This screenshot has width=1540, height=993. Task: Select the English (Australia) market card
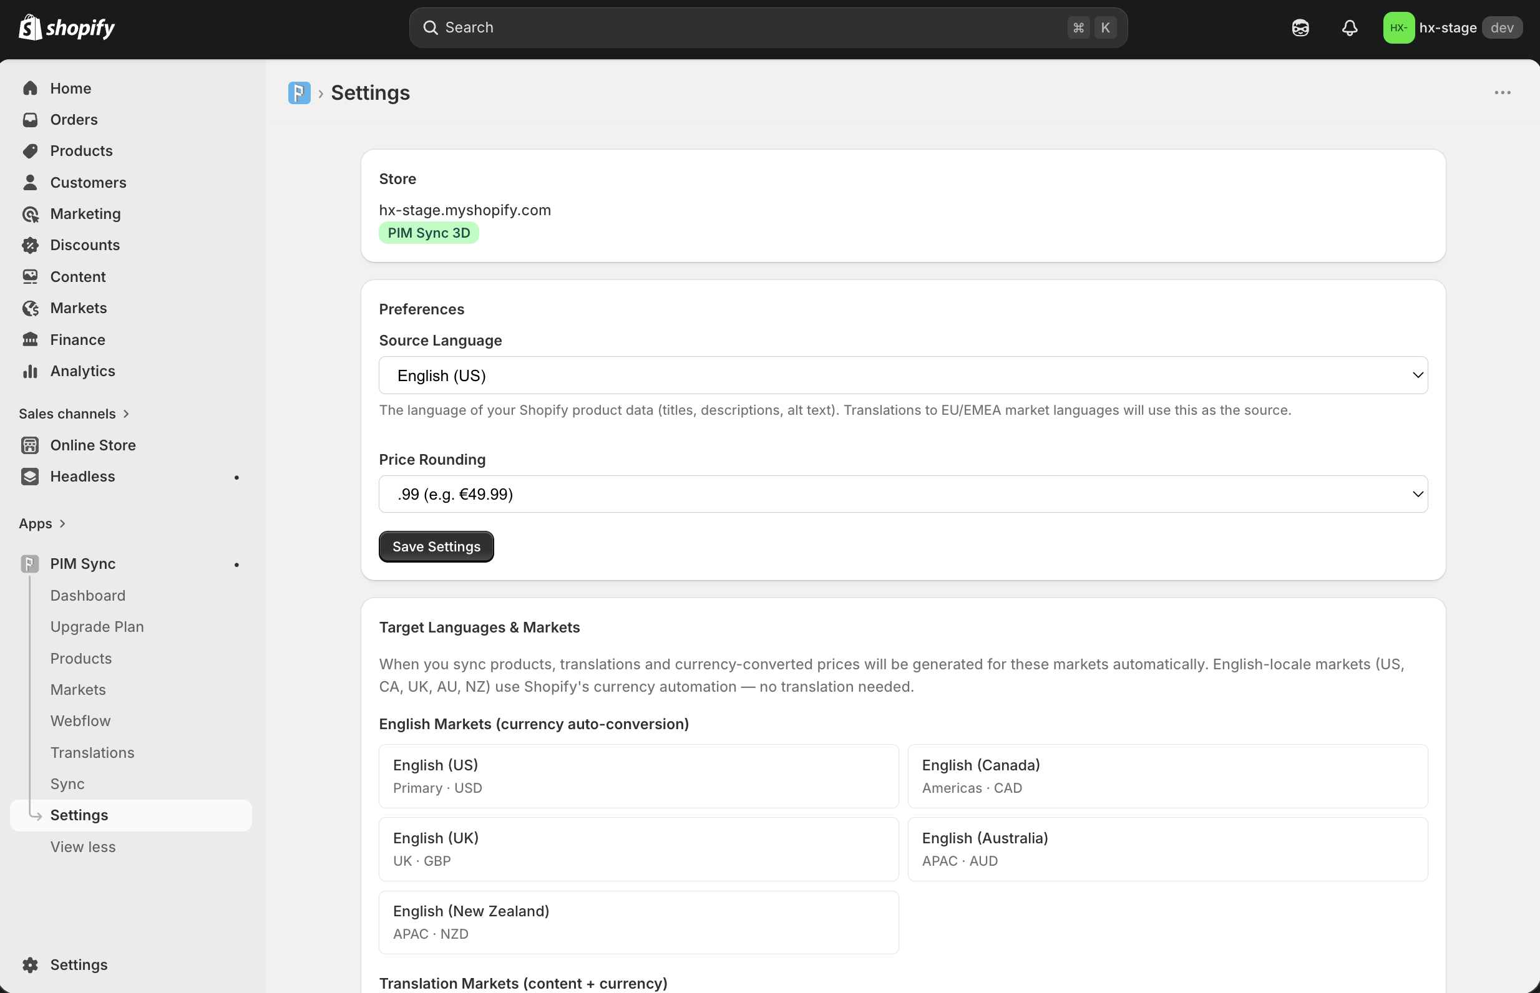click(1168, 849)
